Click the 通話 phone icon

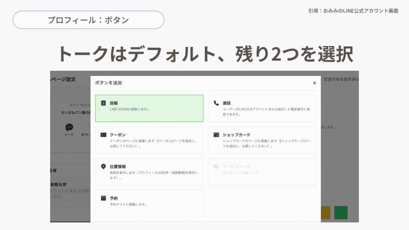(x=216, y=103)
